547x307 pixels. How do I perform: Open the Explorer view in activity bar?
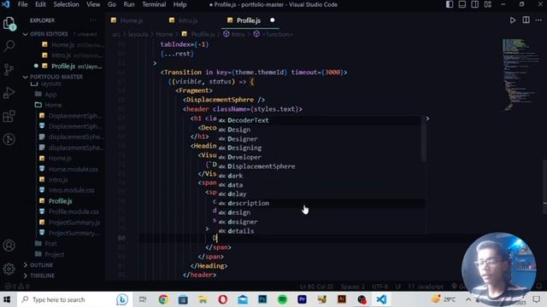coord(9,23)
